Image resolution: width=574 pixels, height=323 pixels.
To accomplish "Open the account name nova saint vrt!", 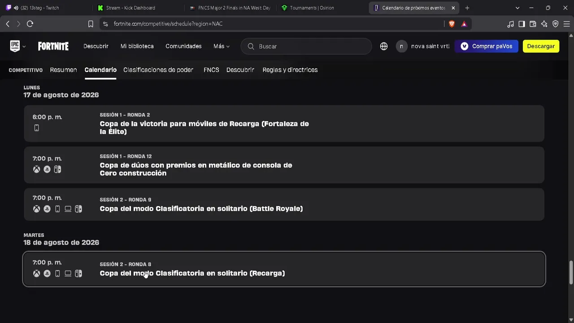I will pyautogui.click(x=430, y=46).
